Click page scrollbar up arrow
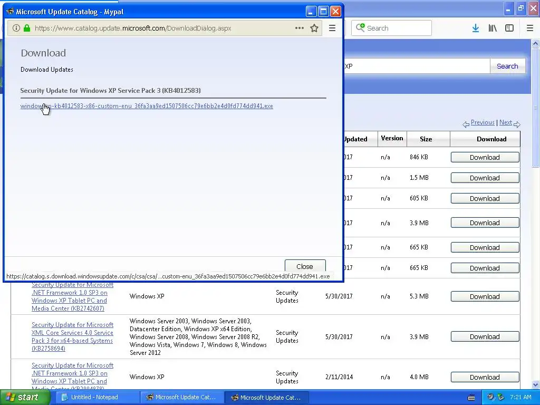 point(535,43)
